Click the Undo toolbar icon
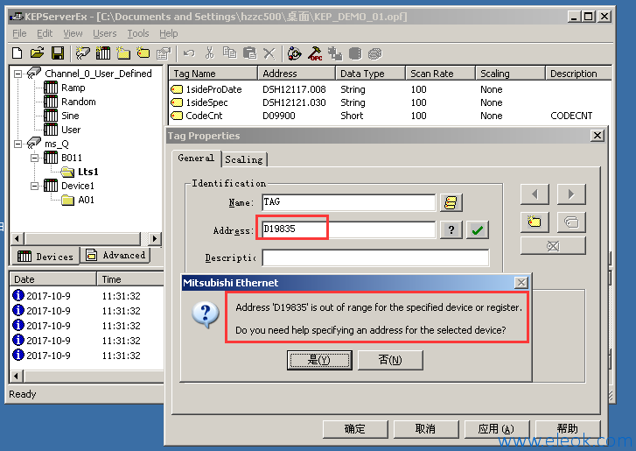 pyautogui.click(x=189, y=53)
